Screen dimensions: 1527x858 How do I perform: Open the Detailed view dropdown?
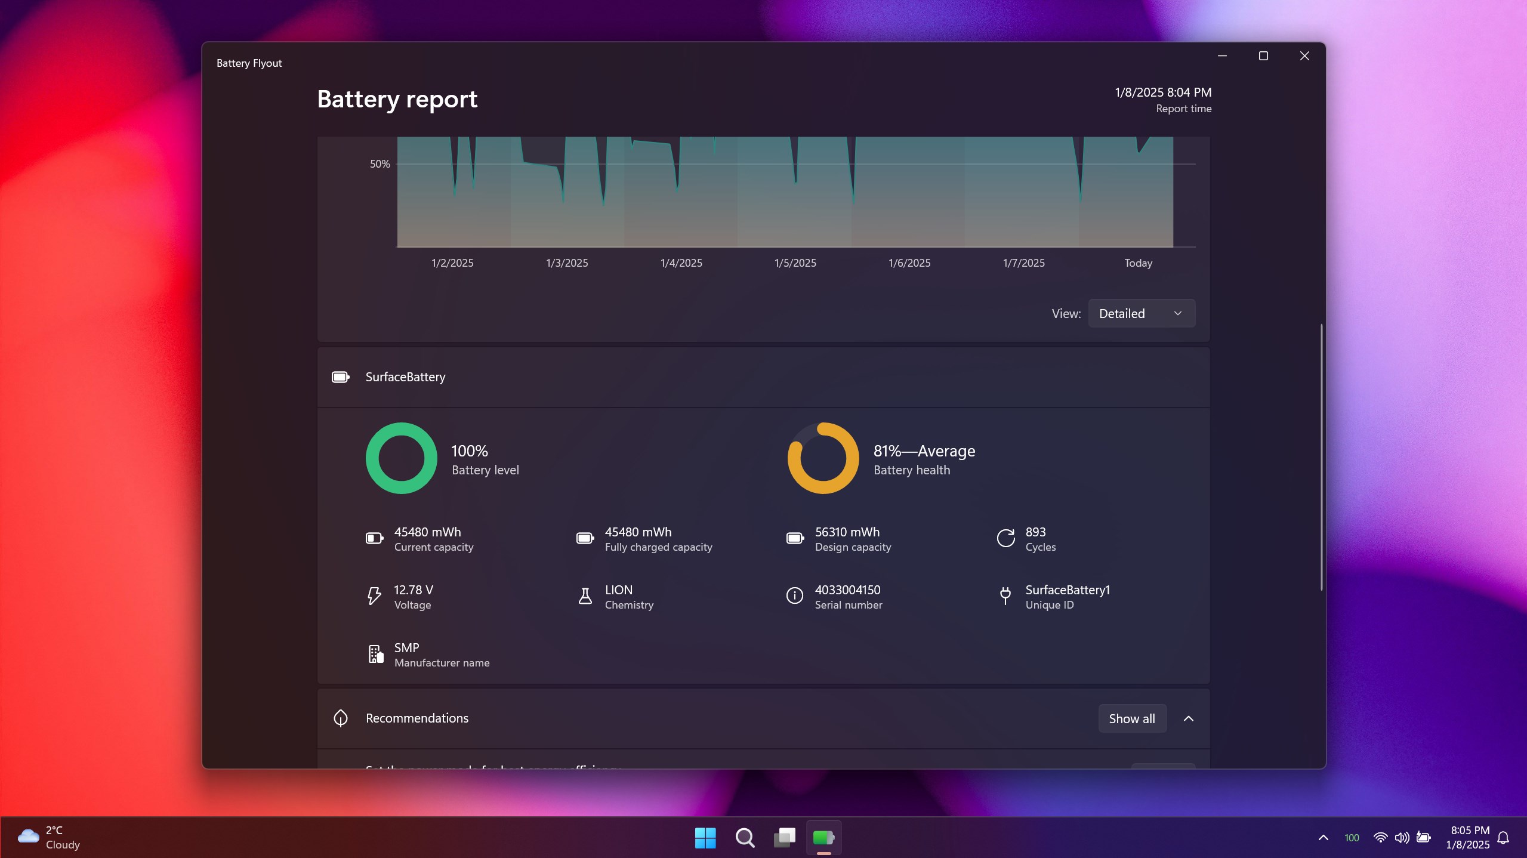point(1141,313)
